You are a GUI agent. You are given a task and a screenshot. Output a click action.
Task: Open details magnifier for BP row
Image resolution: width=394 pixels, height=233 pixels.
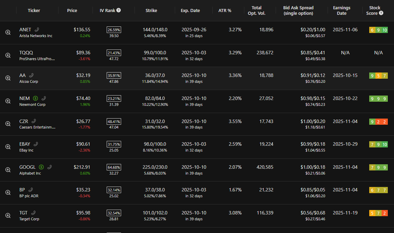pyautogui.click(x=8, y=192)
